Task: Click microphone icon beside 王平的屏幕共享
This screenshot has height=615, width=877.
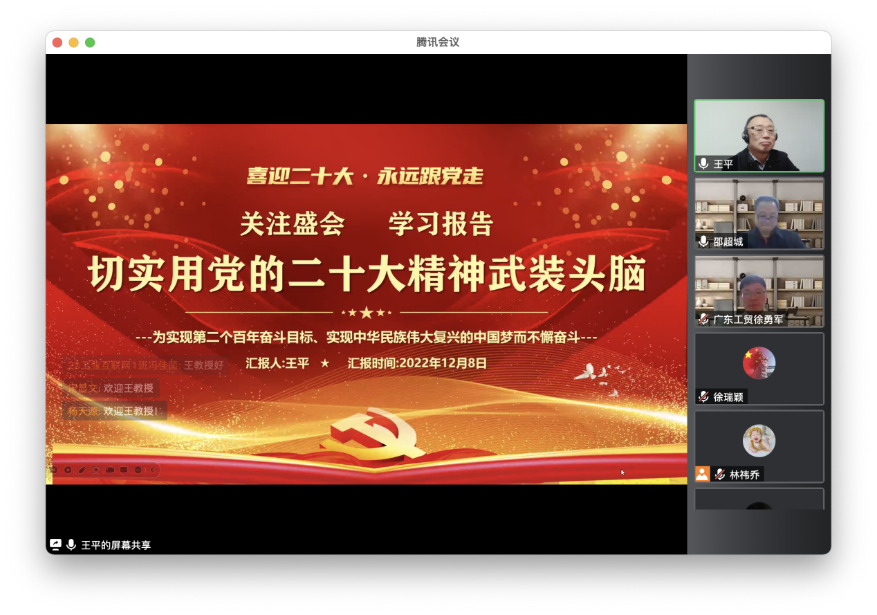Action: 71,544
